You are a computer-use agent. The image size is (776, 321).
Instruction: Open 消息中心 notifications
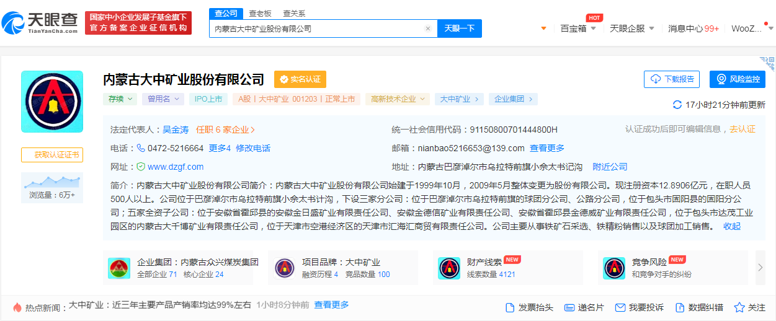[693, 29]
